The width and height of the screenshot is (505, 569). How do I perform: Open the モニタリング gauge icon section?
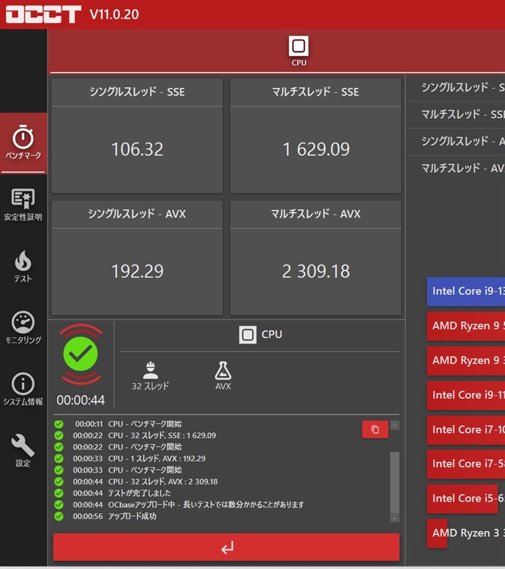[23, 328]
